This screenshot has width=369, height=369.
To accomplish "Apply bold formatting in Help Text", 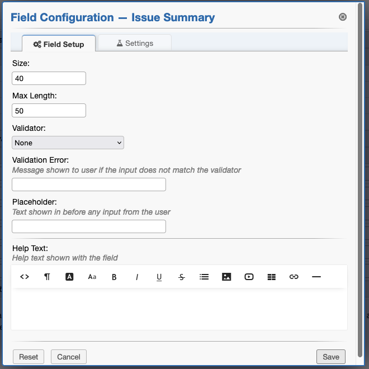I will 115,277.
